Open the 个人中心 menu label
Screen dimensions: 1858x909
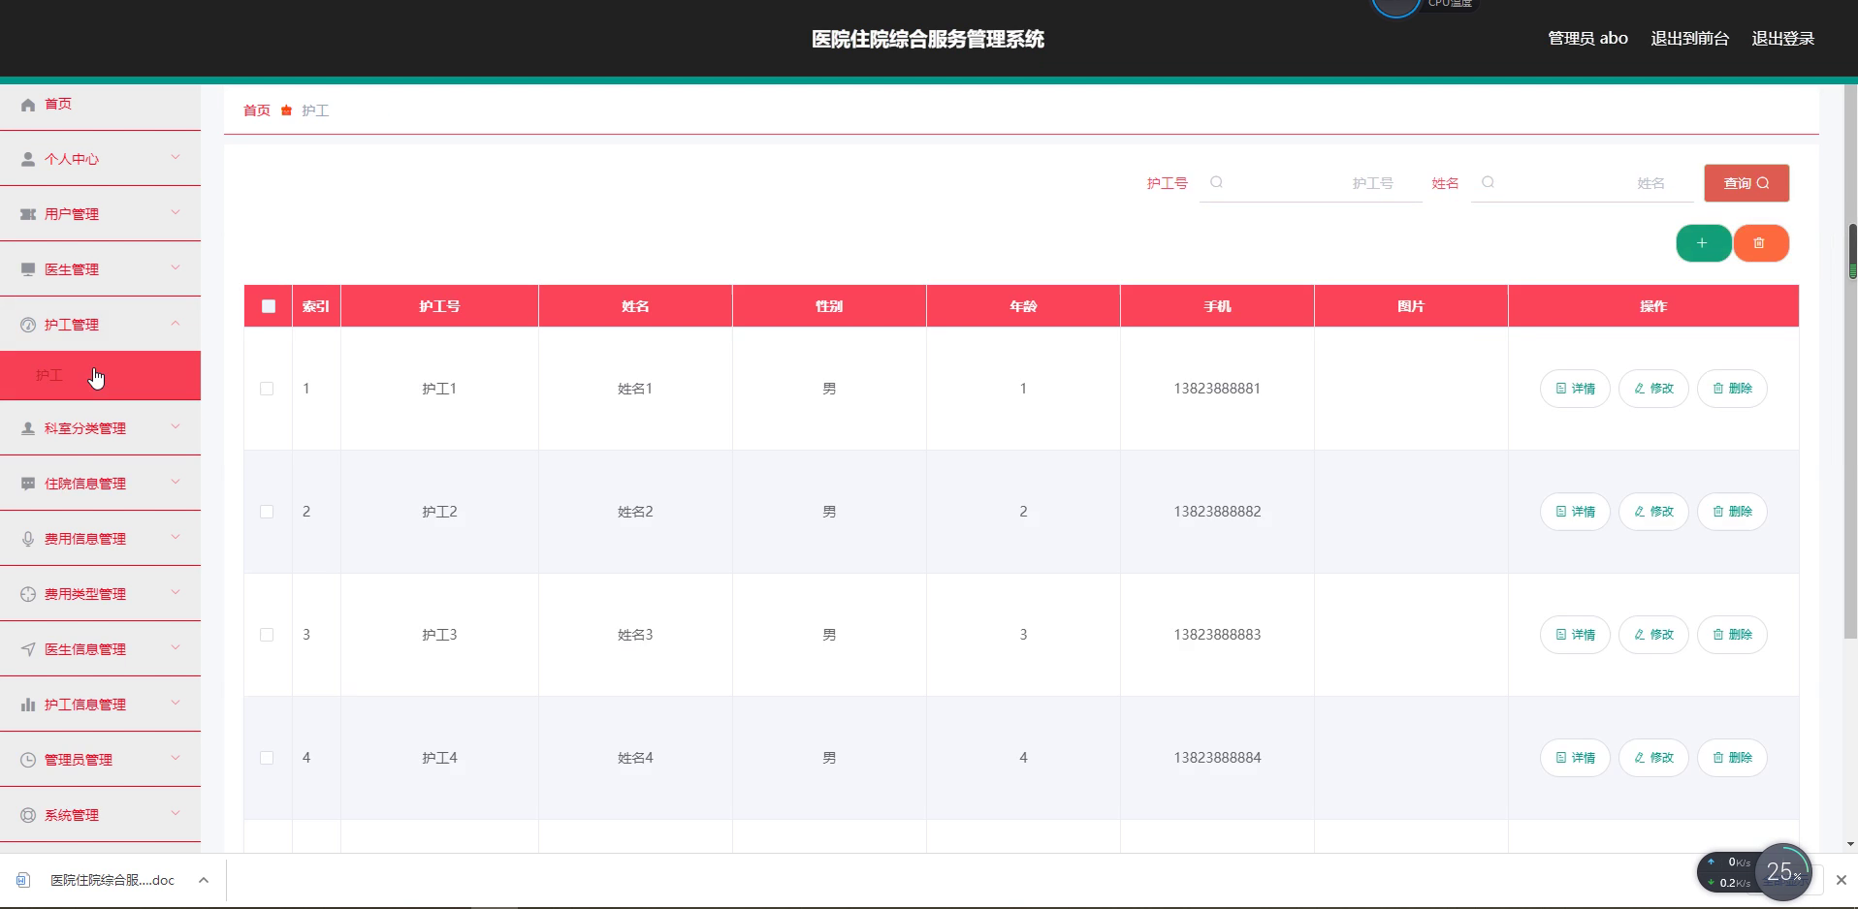(x=72, y=159)
